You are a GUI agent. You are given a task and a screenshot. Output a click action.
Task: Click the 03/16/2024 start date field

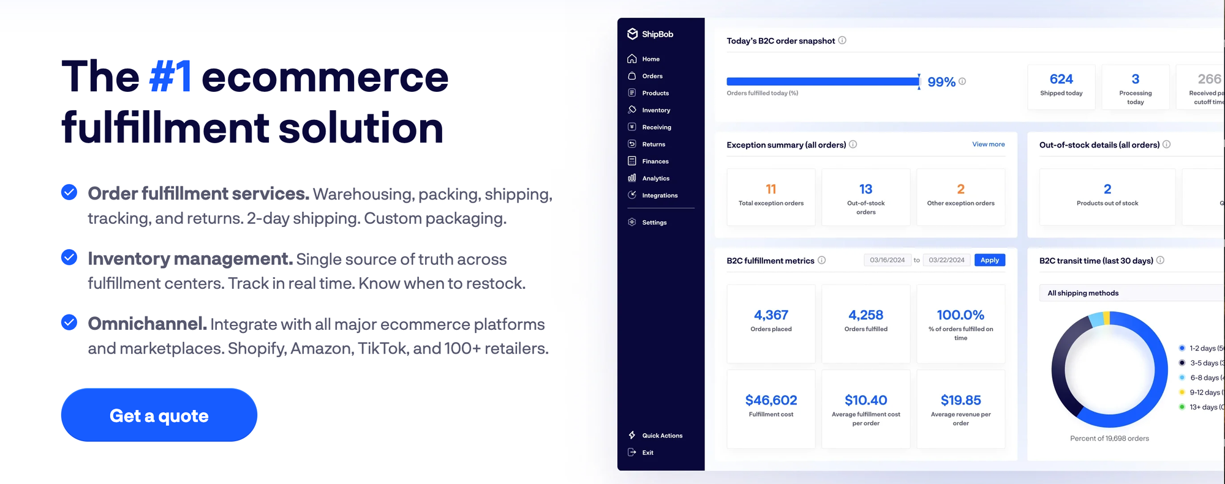[x=887, y=260]
